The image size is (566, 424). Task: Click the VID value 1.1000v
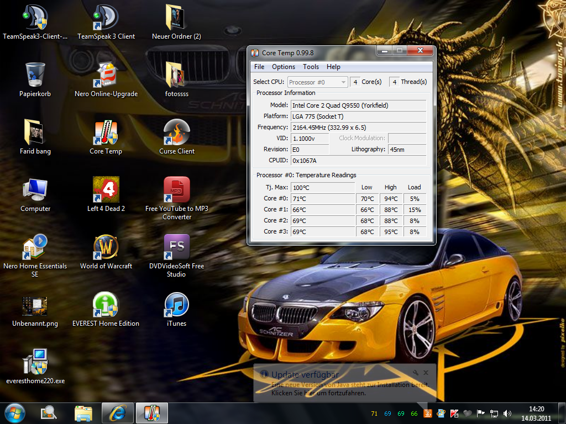310,139
